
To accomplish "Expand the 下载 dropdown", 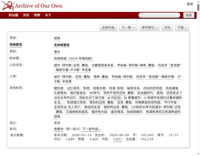I will tap(182, 27).
